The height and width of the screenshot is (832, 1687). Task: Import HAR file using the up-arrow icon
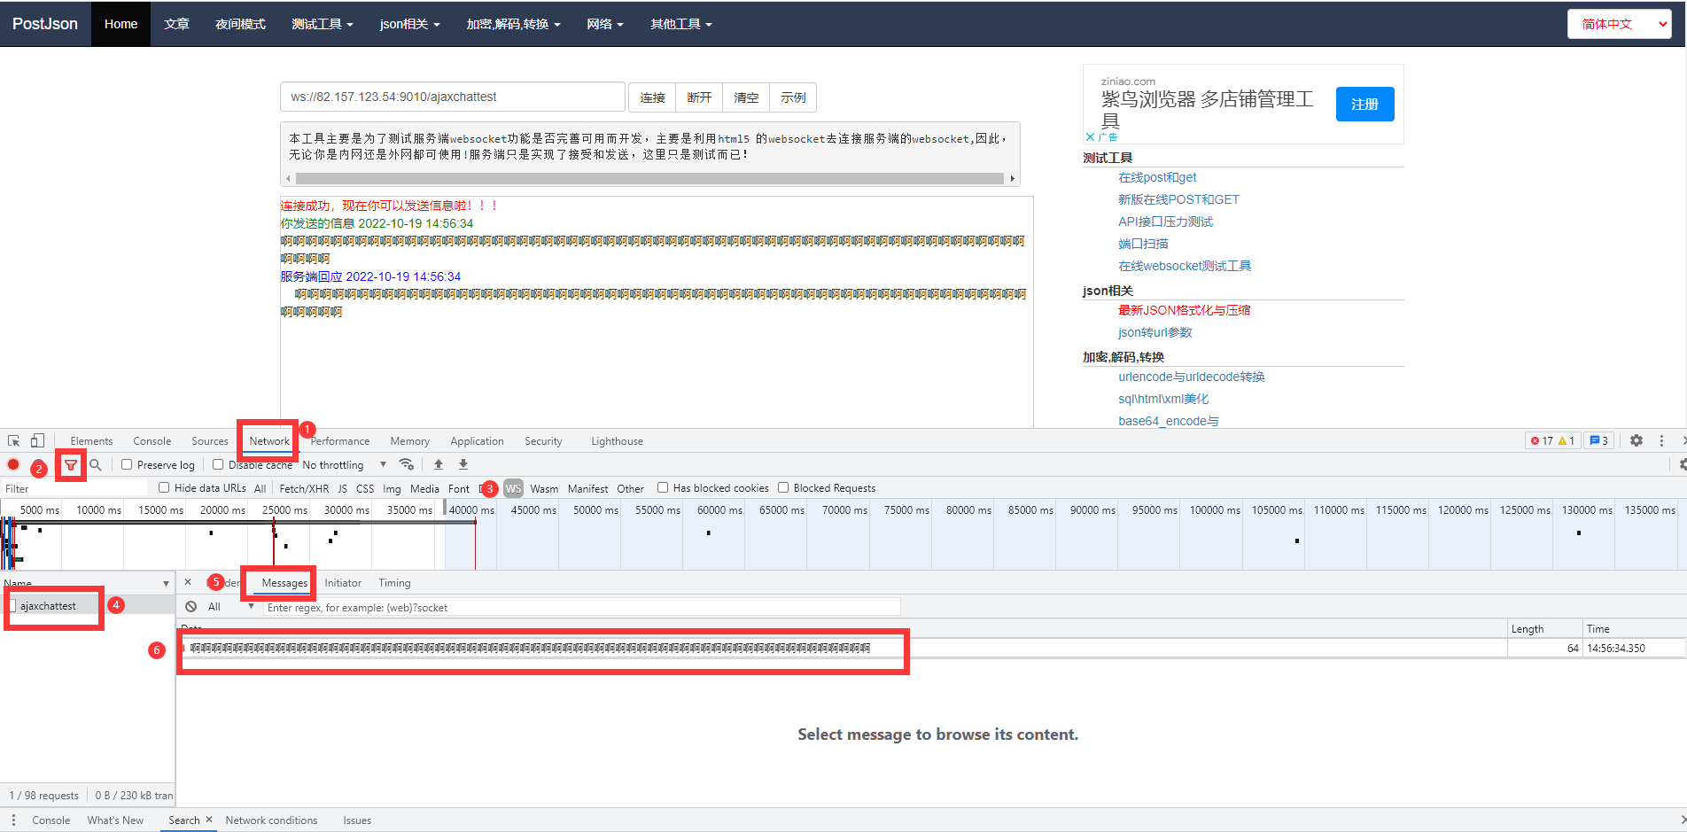click(438, 463)
